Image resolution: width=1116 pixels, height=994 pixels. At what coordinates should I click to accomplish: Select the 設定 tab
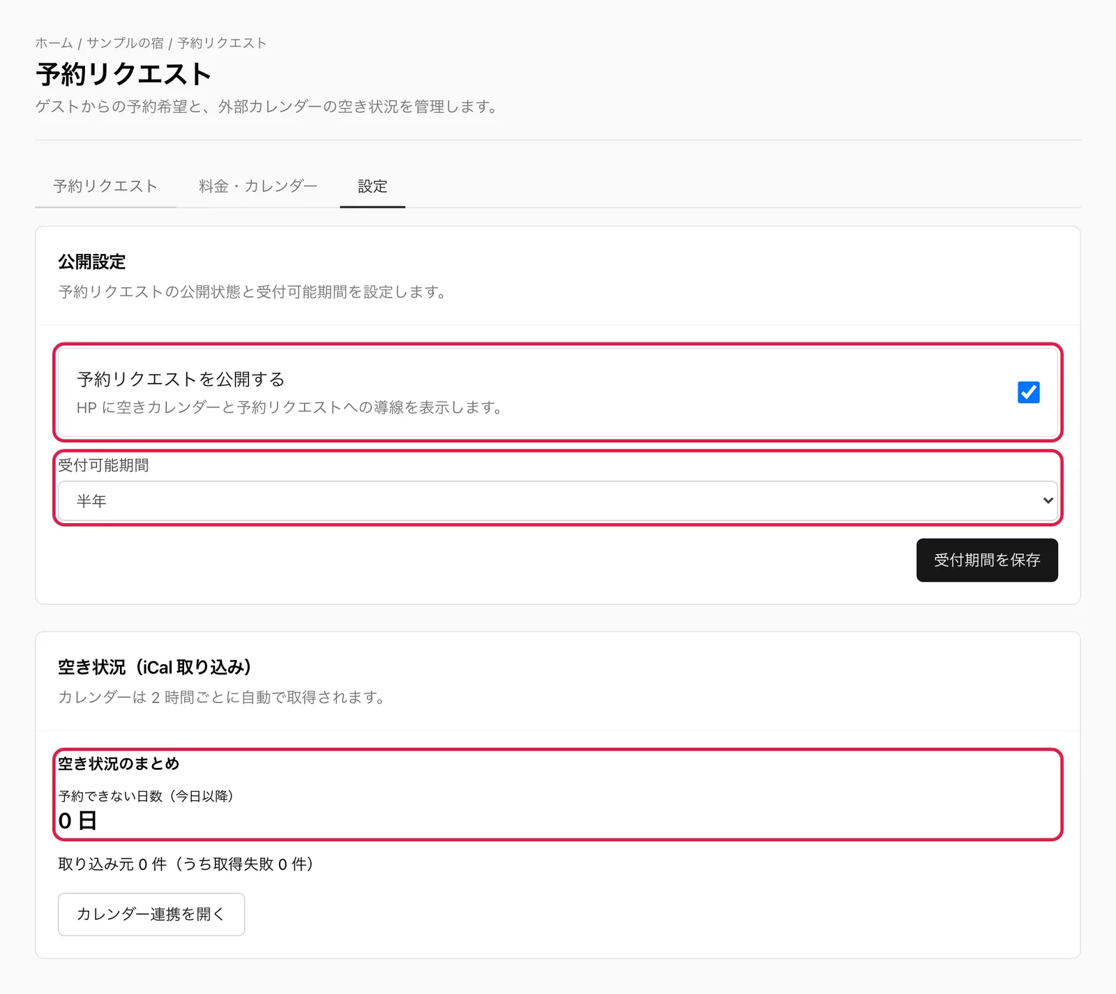point(372,186)
